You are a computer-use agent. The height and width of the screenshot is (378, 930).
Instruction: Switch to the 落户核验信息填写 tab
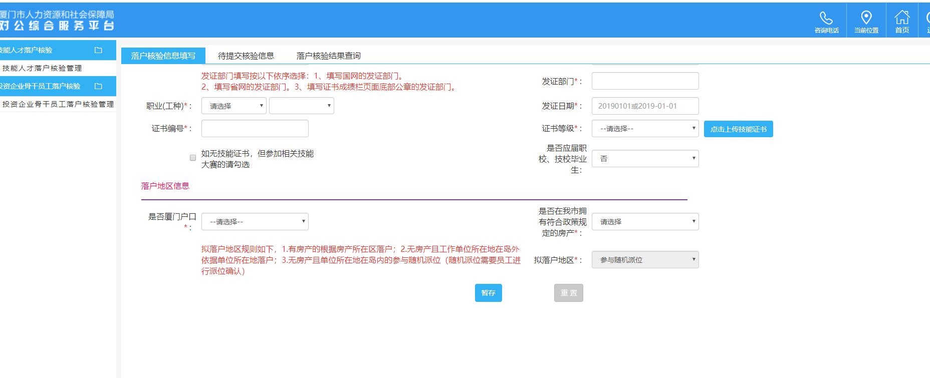pyautogui.click(x=163, y=56)
